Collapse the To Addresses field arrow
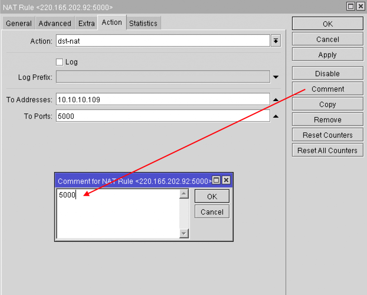Screen dimensions: 367x295 point(275,100)
